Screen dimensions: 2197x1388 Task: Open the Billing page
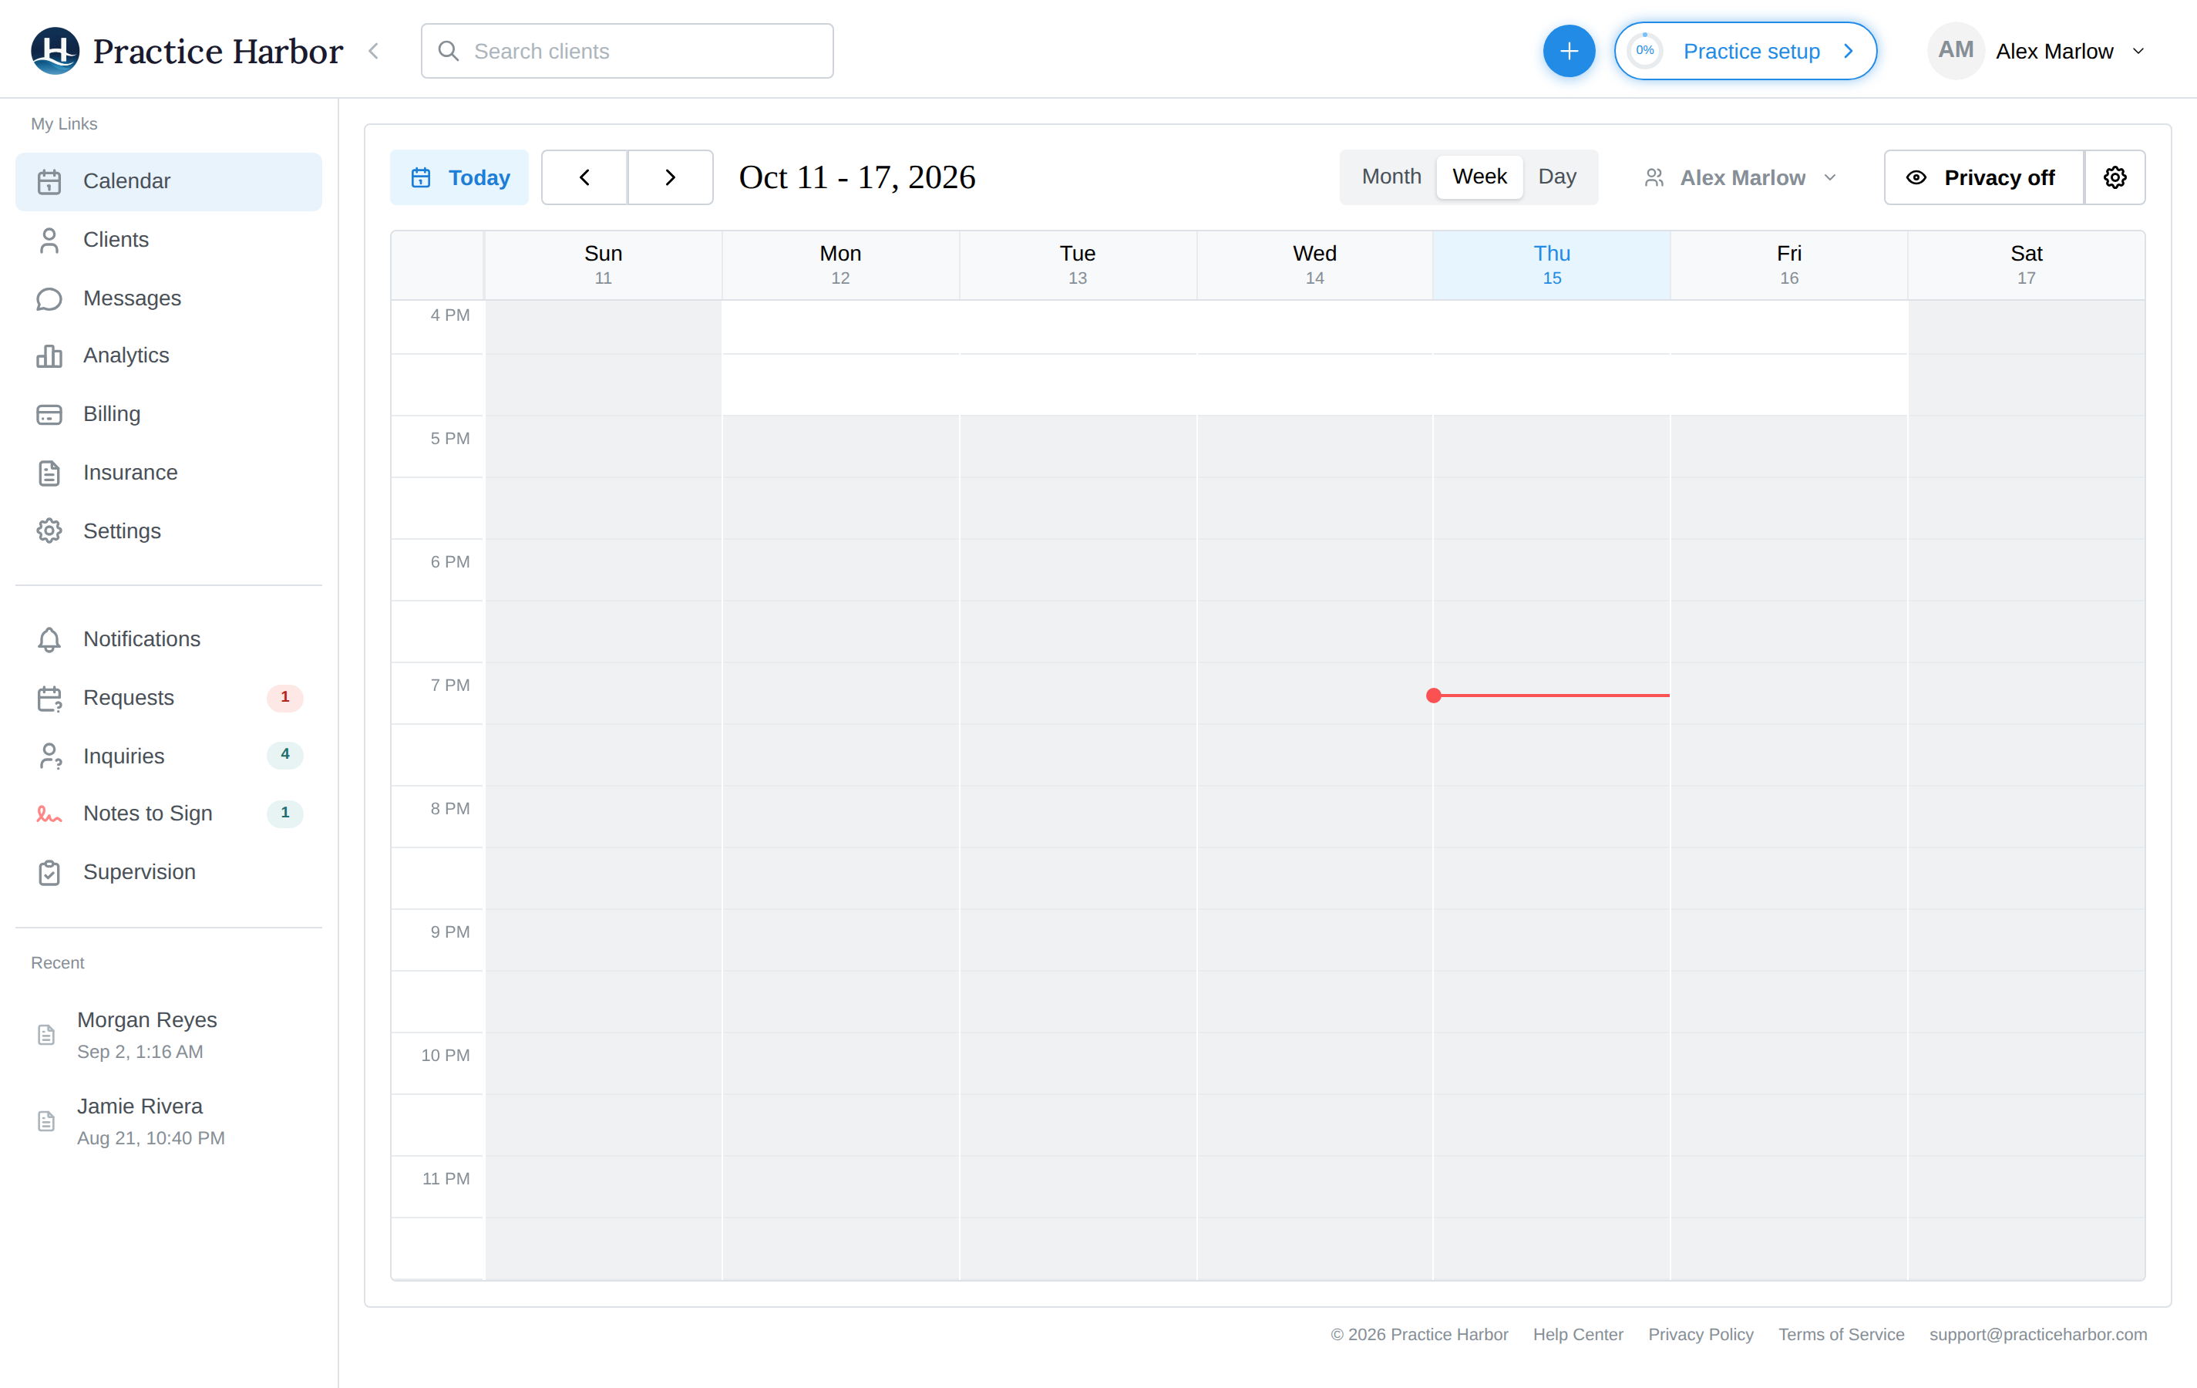[169, 414]
